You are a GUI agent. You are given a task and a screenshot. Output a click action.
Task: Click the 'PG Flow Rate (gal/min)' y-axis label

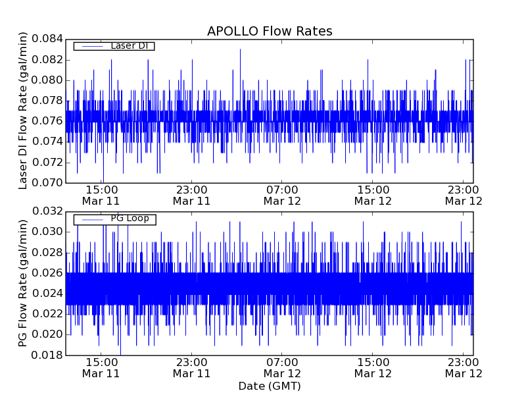pos(23,284)
